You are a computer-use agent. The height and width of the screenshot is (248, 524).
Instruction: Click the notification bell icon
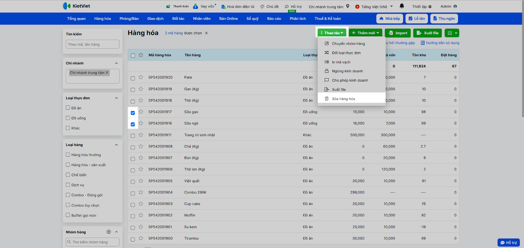click(x=402, y=6)
